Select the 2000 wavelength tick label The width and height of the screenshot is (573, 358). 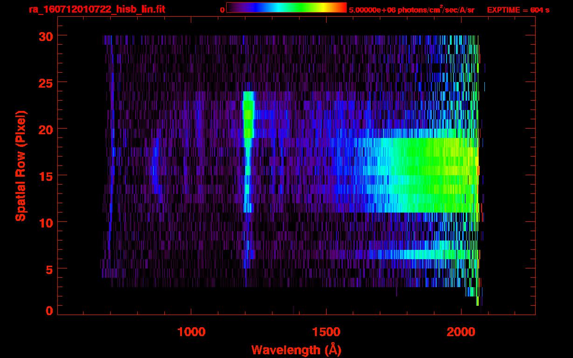461,332
